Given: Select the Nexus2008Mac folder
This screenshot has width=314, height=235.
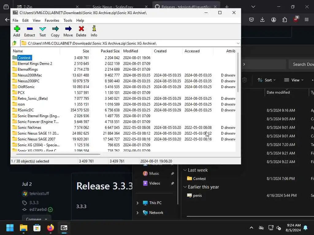Looking at the screenshot, I should [x=30, y=75].
